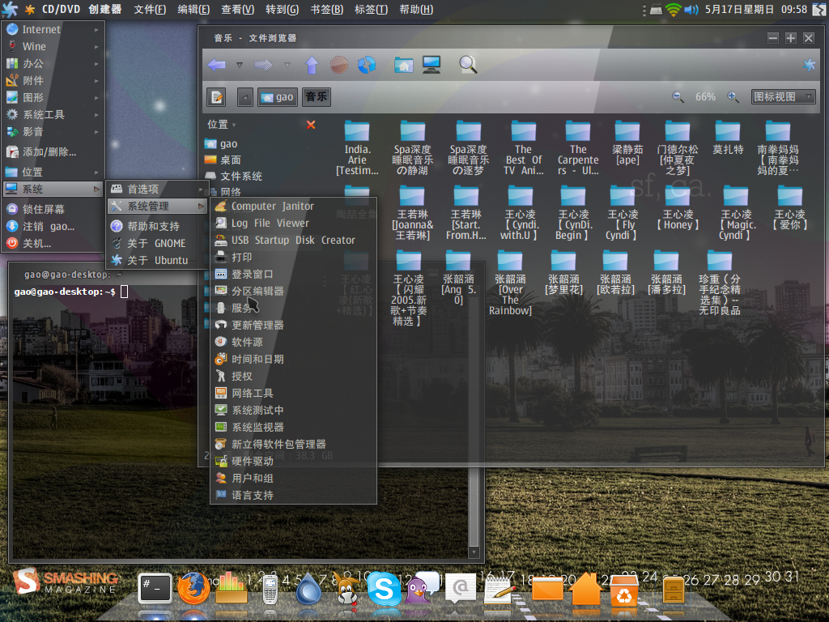Viewport: 829px width, 622px height.
Task: Open the date and time clock
Action: 756,10
